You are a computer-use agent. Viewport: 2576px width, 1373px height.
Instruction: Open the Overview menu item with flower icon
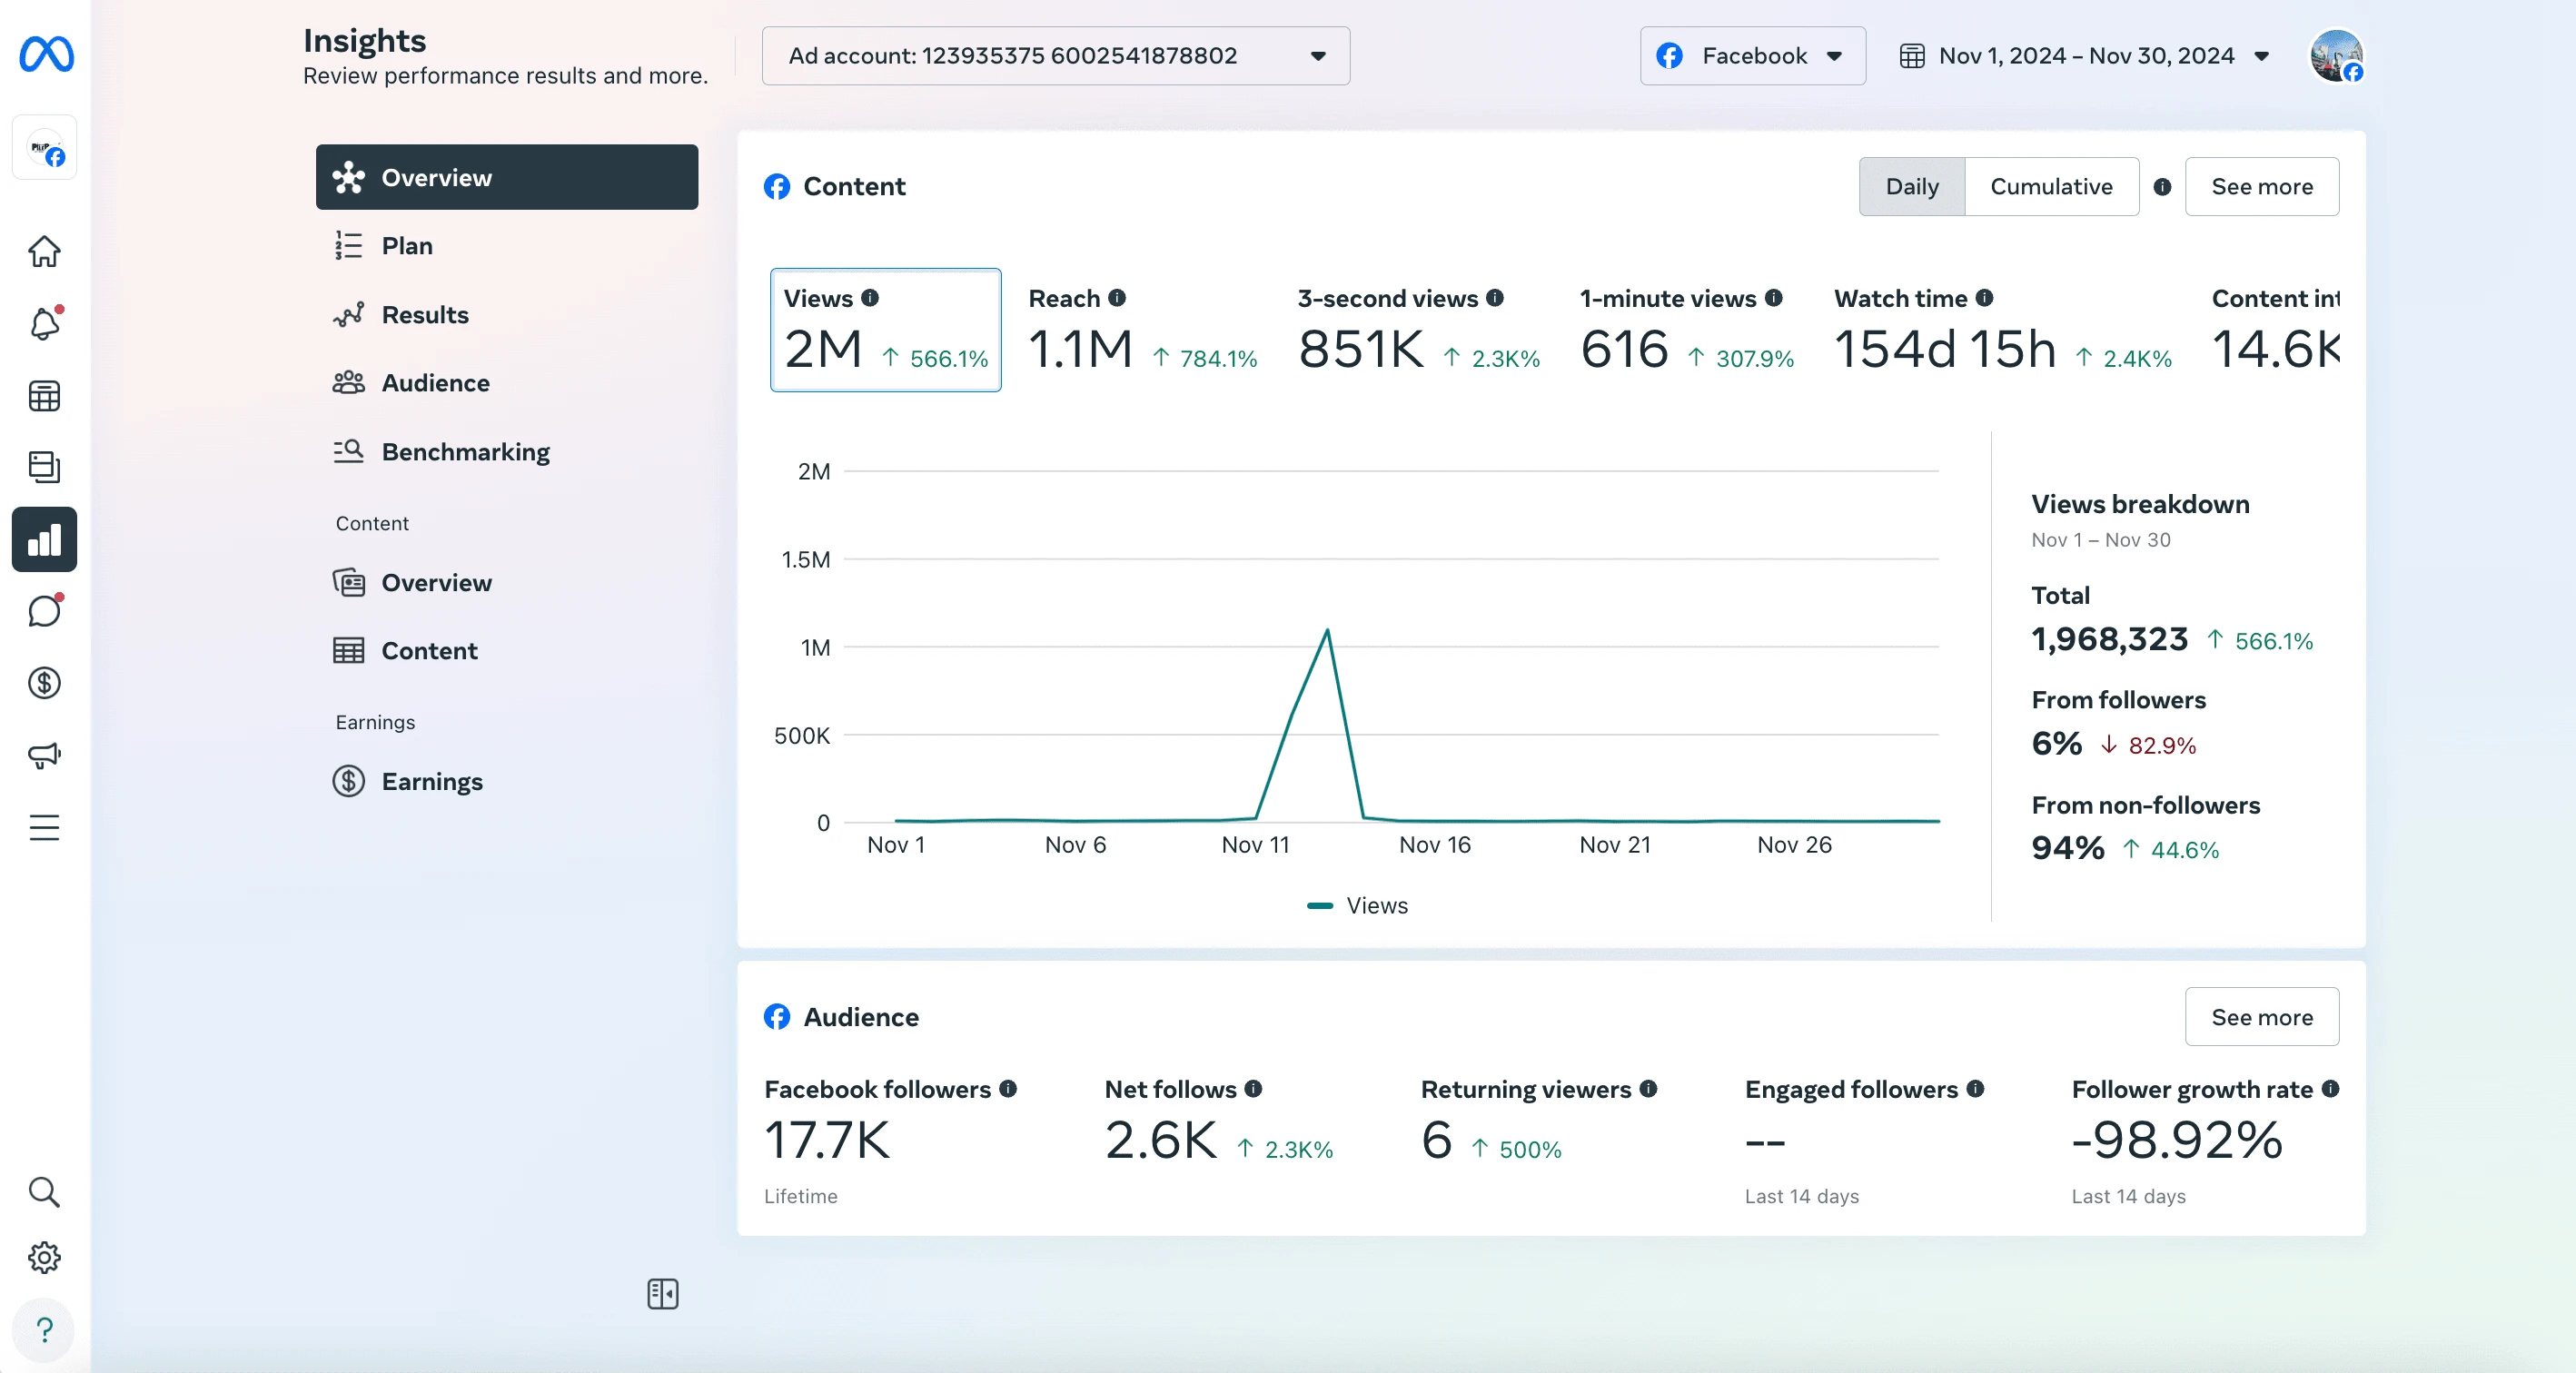pyautogui.click(x=507, y=177)
